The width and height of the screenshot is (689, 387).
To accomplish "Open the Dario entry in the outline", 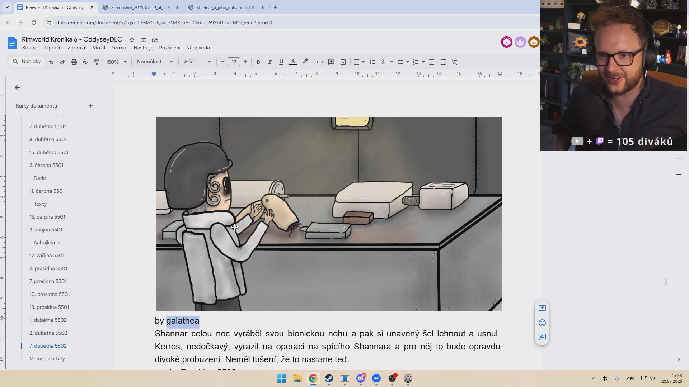I will point(40,178).
